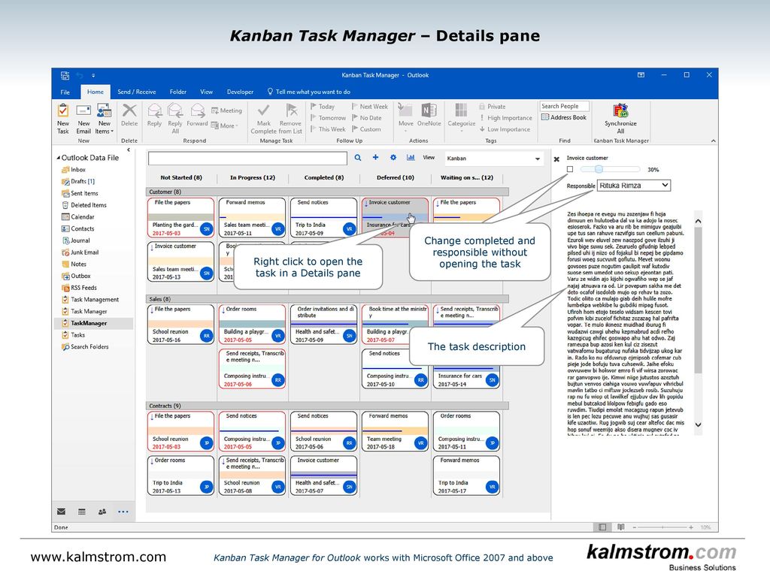Click Tell me what you want to do

[x=309, y=92]
